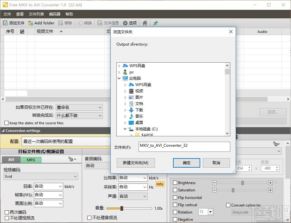Click the orange Info badge
Viewport: 291px width, 223px height.
point(160,184)
